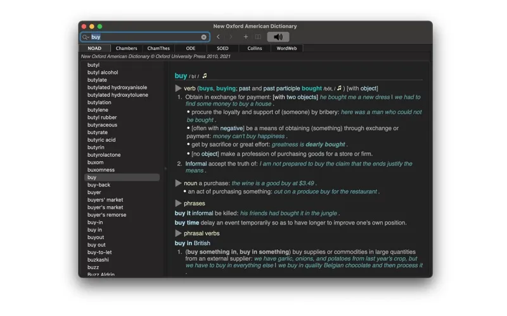
Task: Go back with the left chevron
Action: [218, 37]
